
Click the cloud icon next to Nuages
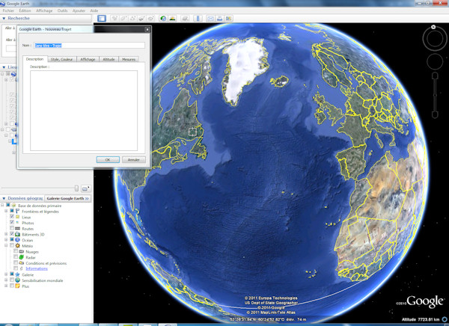click(22, 251)
